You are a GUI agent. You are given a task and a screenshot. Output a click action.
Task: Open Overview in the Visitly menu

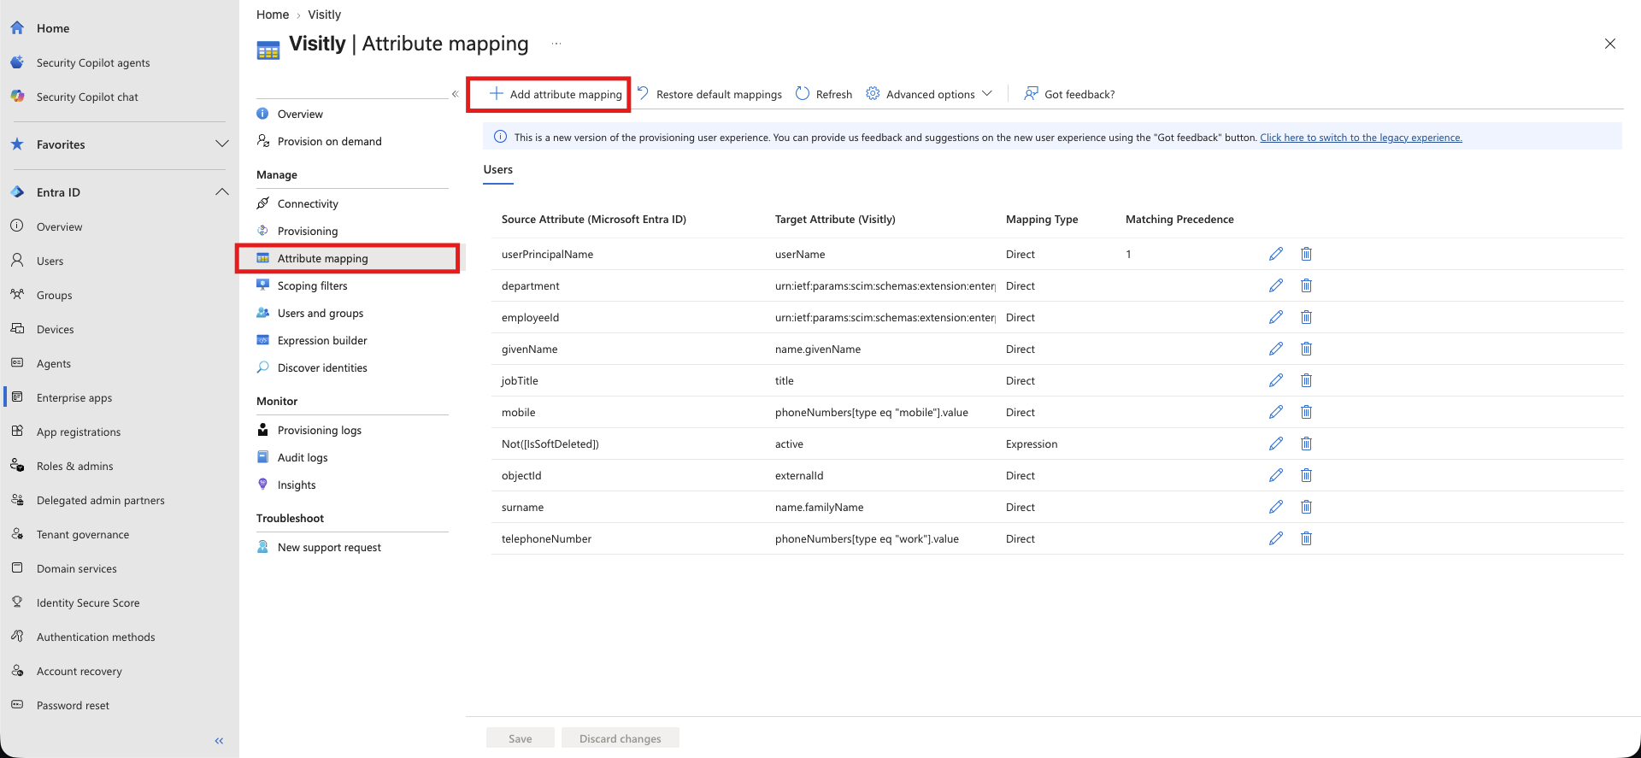coord(300,114)
